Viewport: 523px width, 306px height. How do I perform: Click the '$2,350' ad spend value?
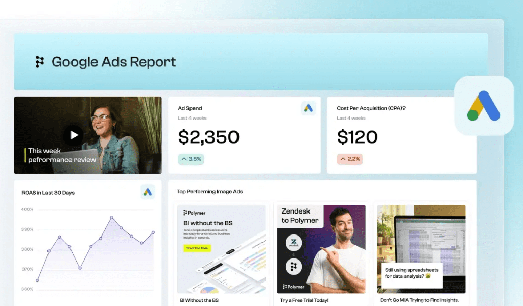209,137
